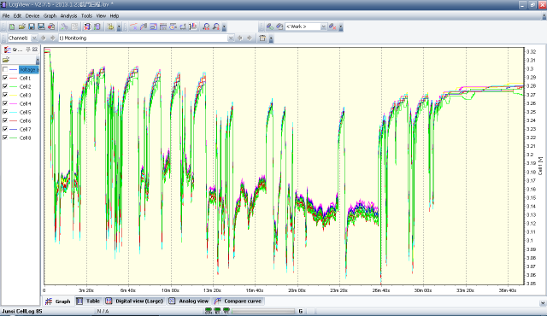Open the Compare curve tab

point(238,301)
